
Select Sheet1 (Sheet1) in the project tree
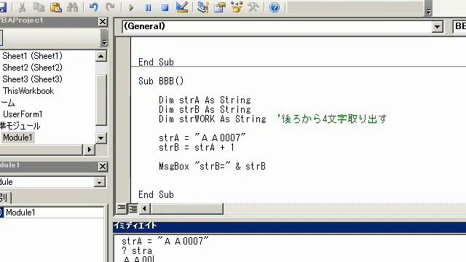32,56
